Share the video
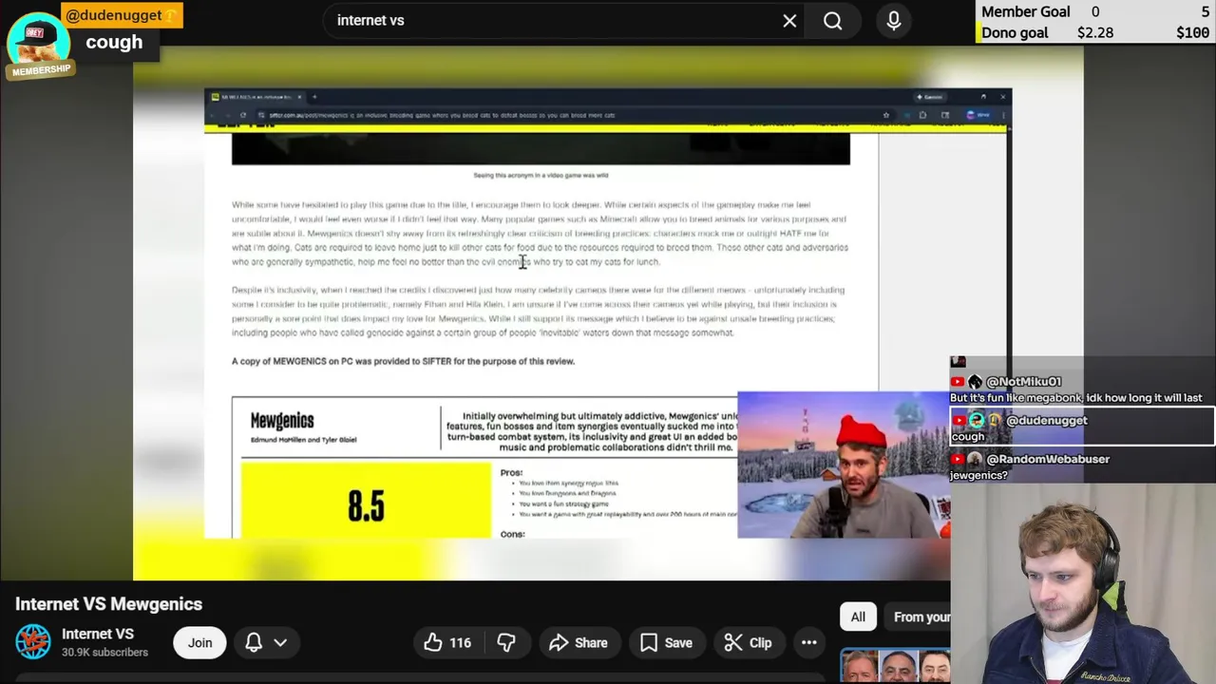Image resolution: width=1216 pixels, height=684 pixels. point(579,643)
